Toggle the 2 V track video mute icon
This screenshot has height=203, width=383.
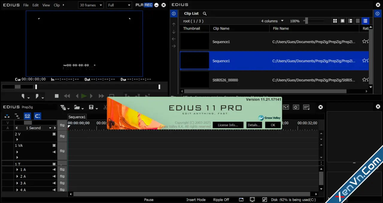(x=54, y=134)
